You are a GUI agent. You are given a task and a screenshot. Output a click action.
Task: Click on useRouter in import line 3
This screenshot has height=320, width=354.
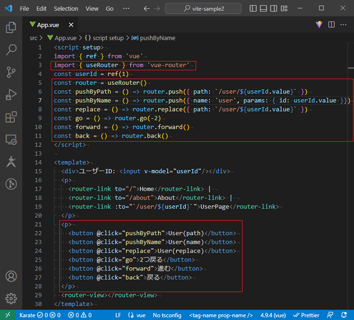102,65
